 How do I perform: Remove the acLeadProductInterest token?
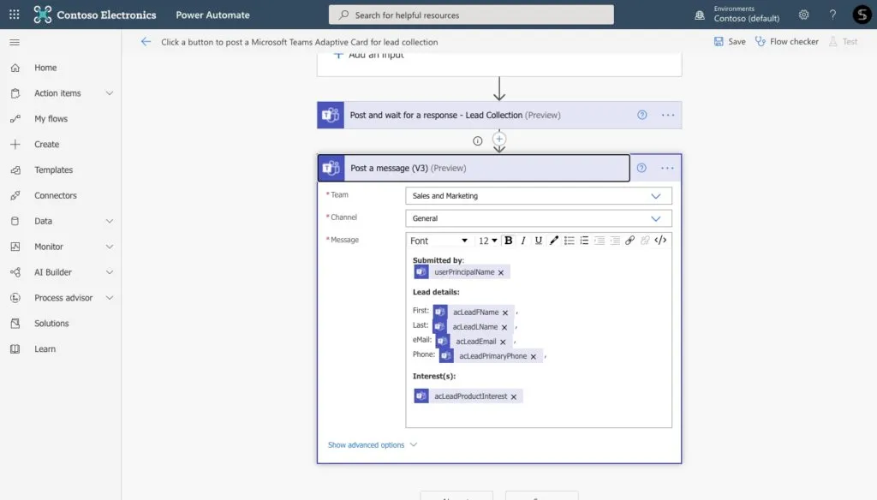(x=514, y=397)
